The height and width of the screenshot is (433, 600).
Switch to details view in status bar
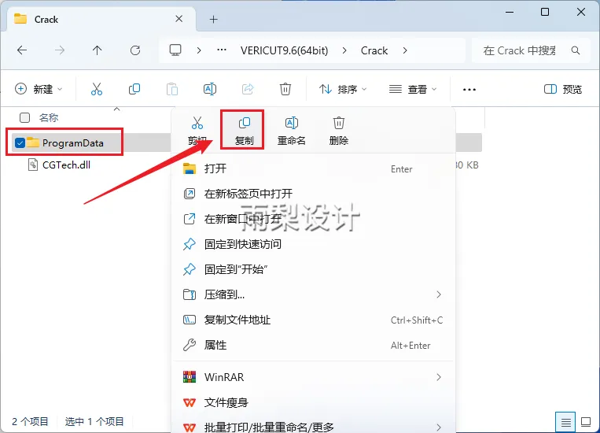tap(565, 422)
